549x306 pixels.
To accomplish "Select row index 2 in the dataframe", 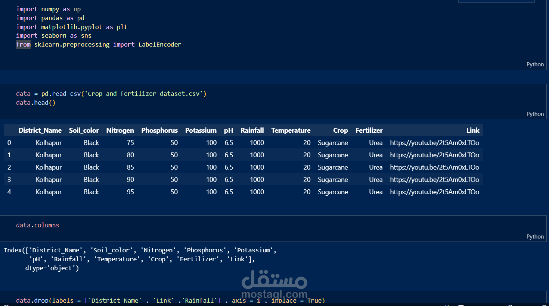I will (x=9, y=167).
